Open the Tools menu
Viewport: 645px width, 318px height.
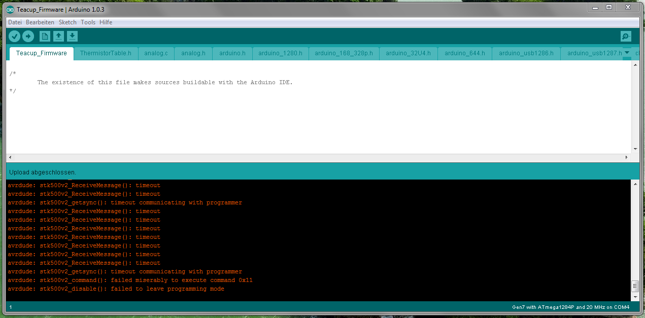coord(88,22)
